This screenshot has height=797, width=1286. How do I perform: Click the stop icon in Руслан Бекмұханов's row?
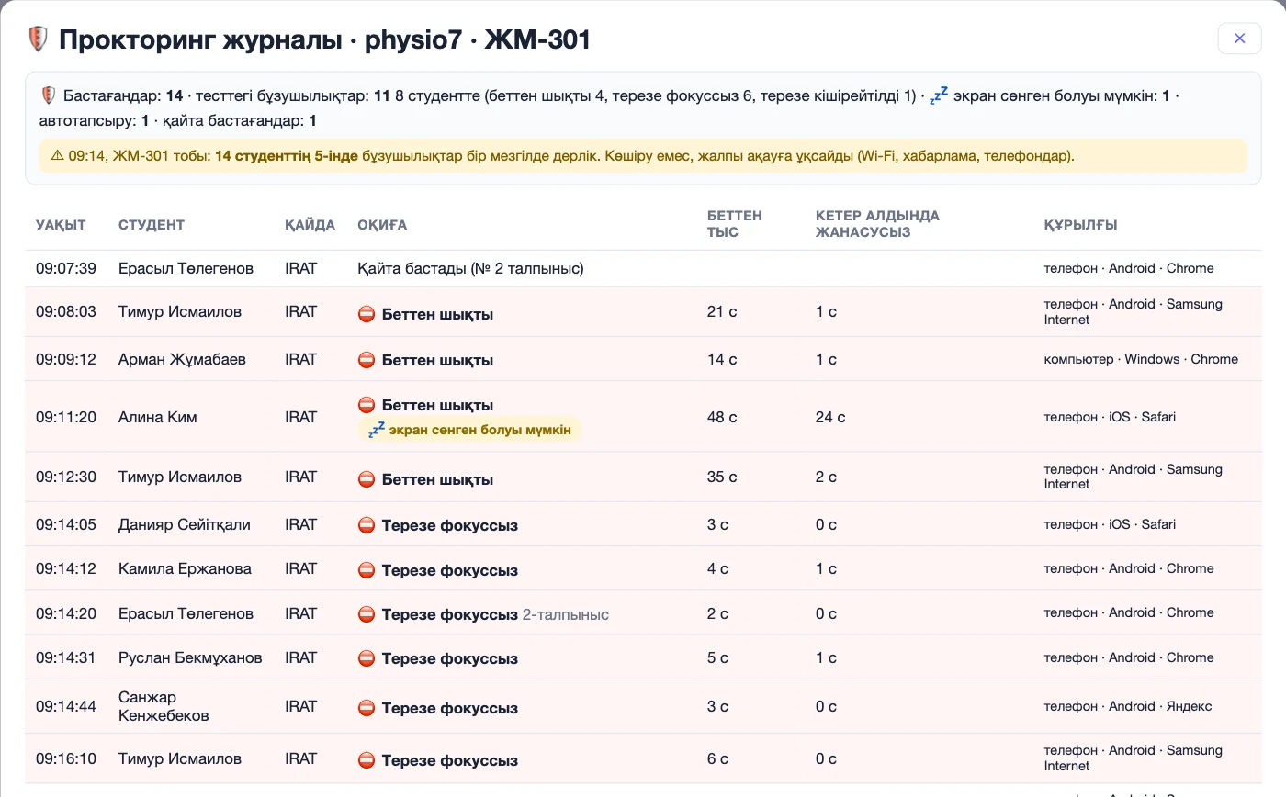[367, 658]
